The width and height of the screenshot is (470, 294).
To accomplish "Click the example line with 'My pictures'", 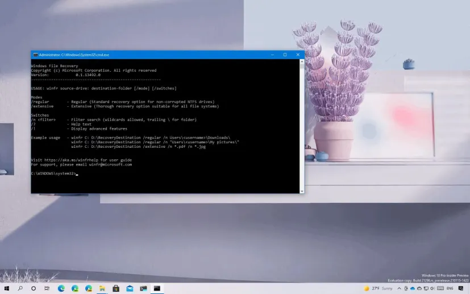I will pyautogui.click(x=155, y=142).
